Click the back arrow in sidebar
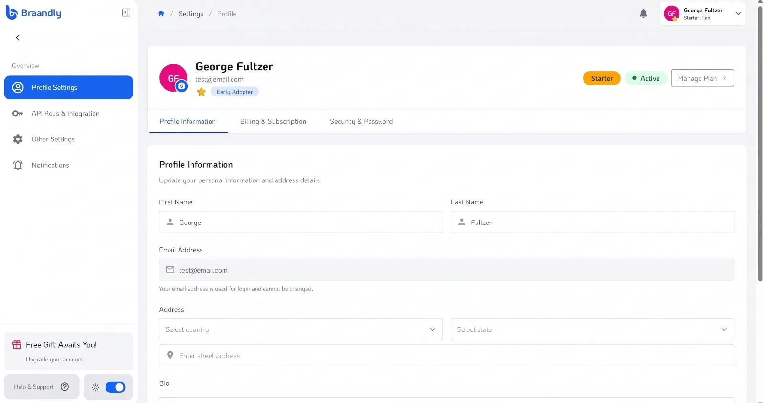This screenshot has width=764, height=403. [18, 38]
